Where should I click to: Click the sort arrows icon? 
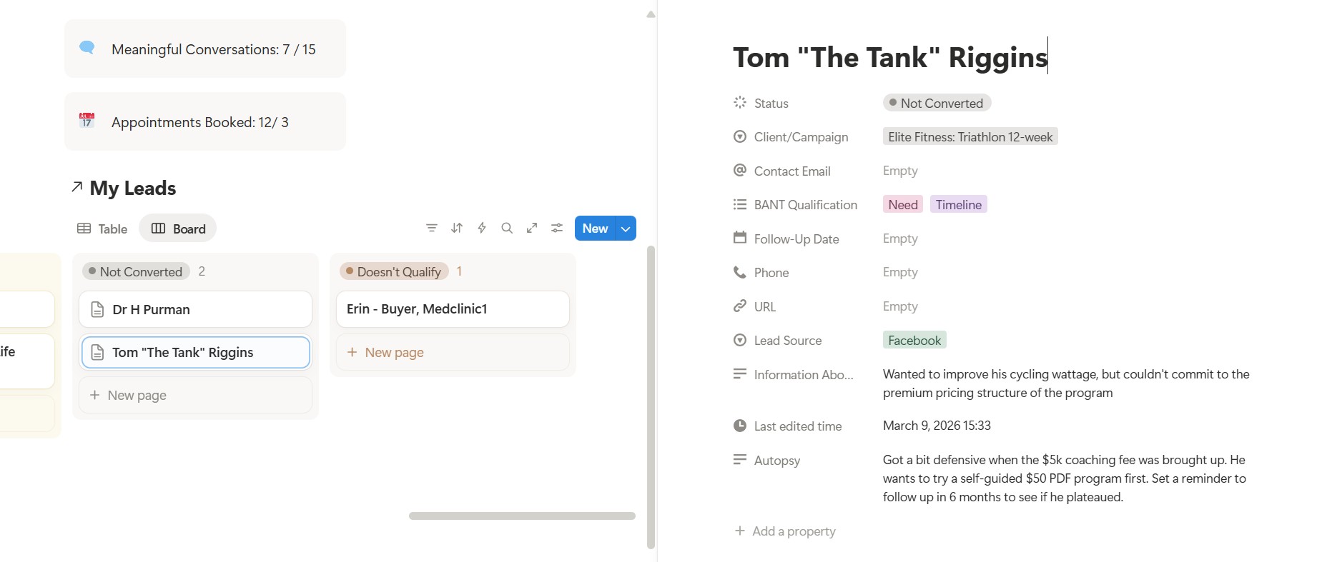457,228
